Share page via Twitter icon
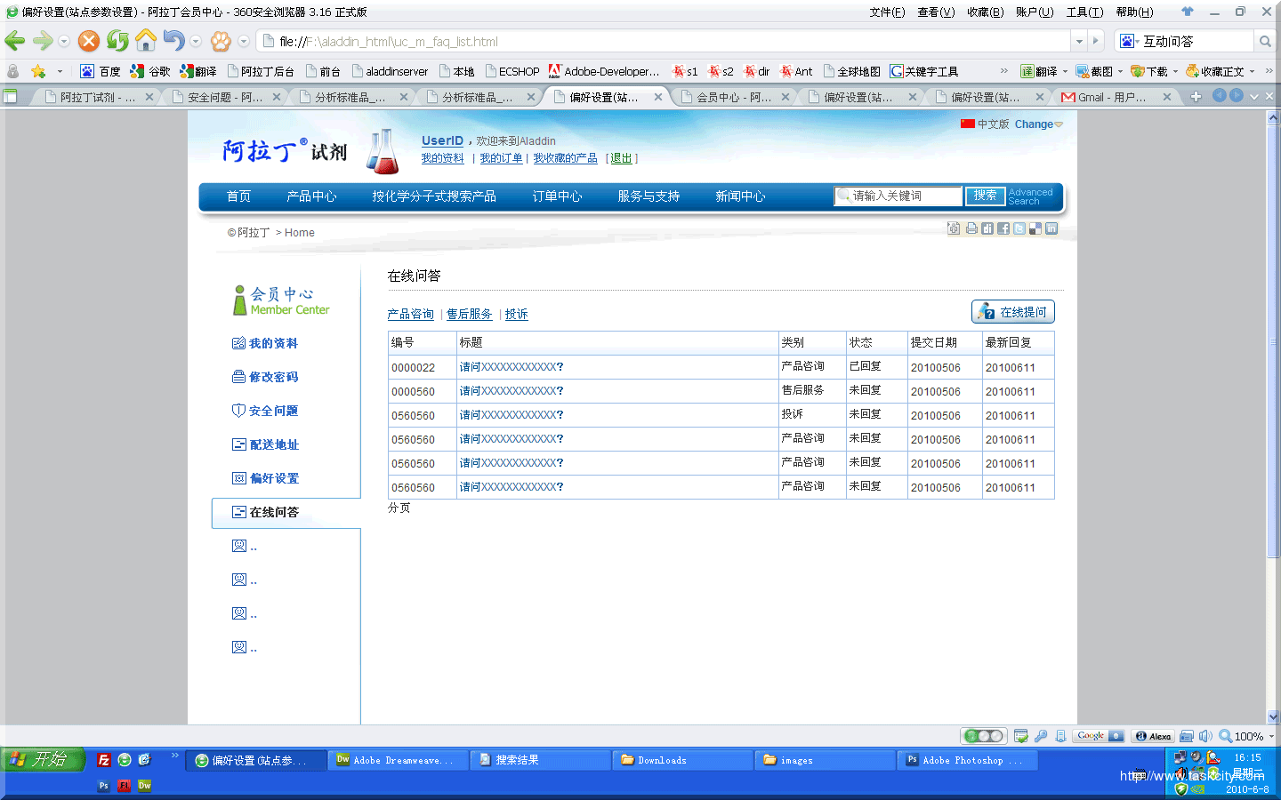The height and width of the screenshot is (800, 1281). pyautogui.click(x=1019, y=228)
